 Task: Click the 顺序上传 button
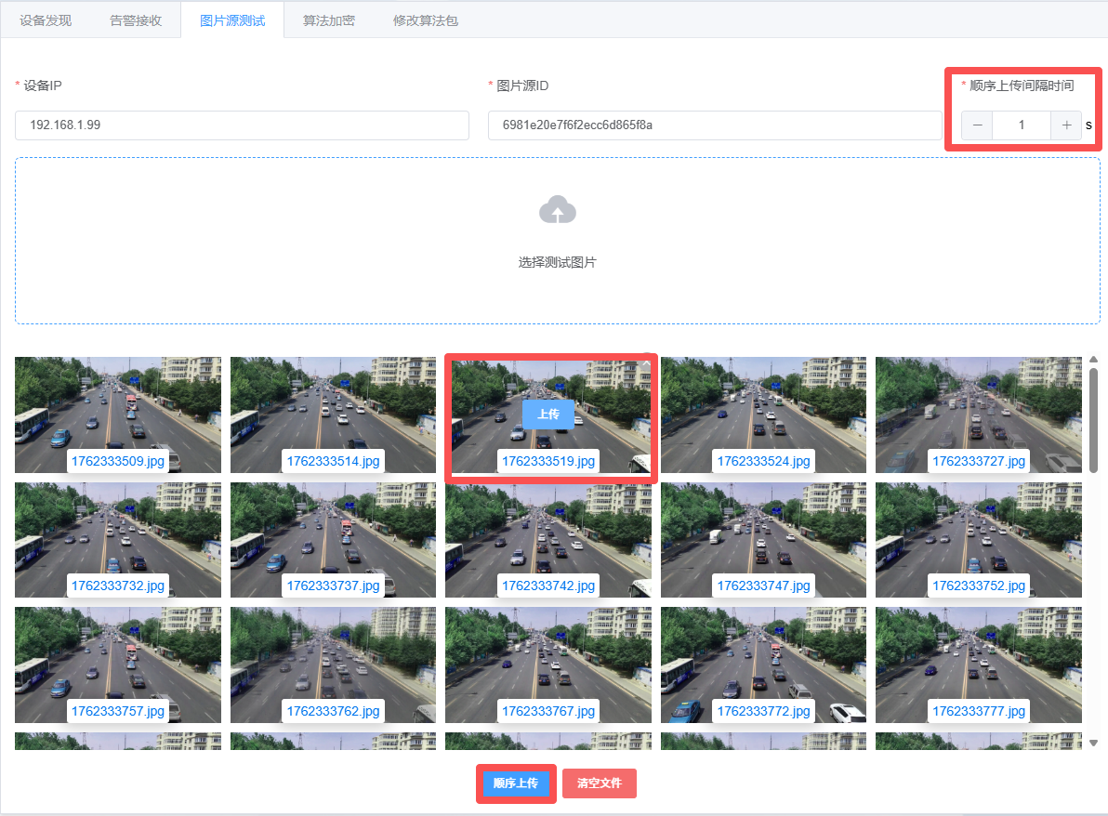[x=516, y=783]
